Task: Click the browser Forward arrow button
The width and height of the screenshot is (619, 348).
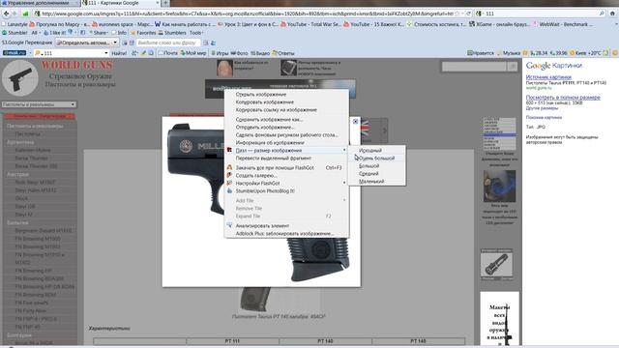Action: point(15,14)
